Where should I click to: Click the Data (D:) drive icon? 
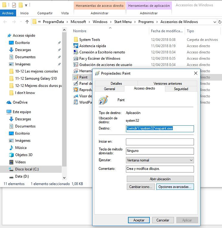[11, 177]
